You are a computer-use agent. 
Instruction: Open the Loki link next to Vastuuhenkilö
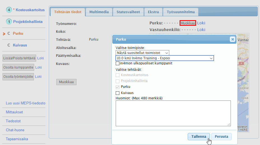click(x=201, y=30)
